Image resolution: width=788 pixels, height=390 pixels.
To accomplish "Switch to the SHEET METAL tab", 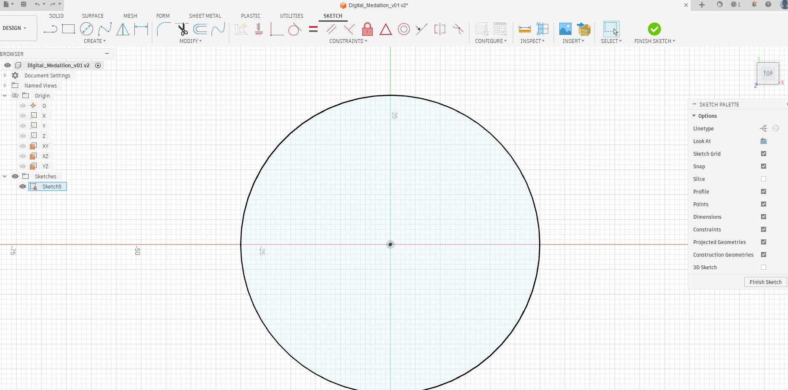I will (205, 16).
